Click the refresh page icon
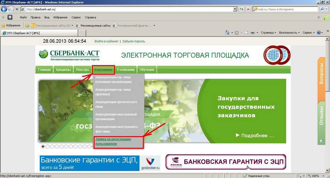This screenshot has height=178, width=330. tap(242, 9)
